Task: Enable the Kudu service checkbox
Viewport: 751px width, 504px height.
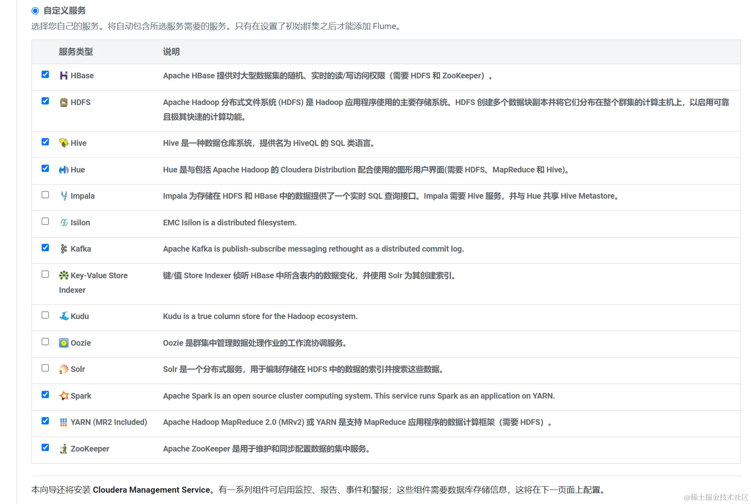Action: (x=45, y=315)
